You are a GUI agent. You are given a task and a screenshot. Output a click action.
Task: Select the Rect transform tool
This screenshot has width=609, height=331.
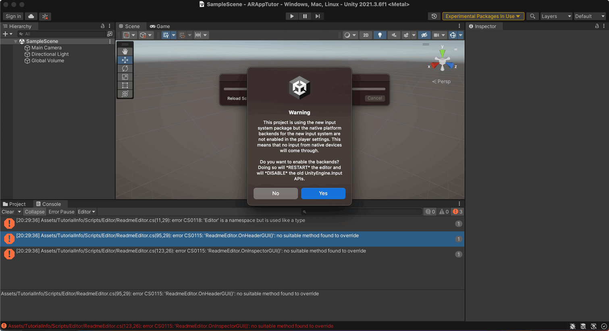coord(125,85)
